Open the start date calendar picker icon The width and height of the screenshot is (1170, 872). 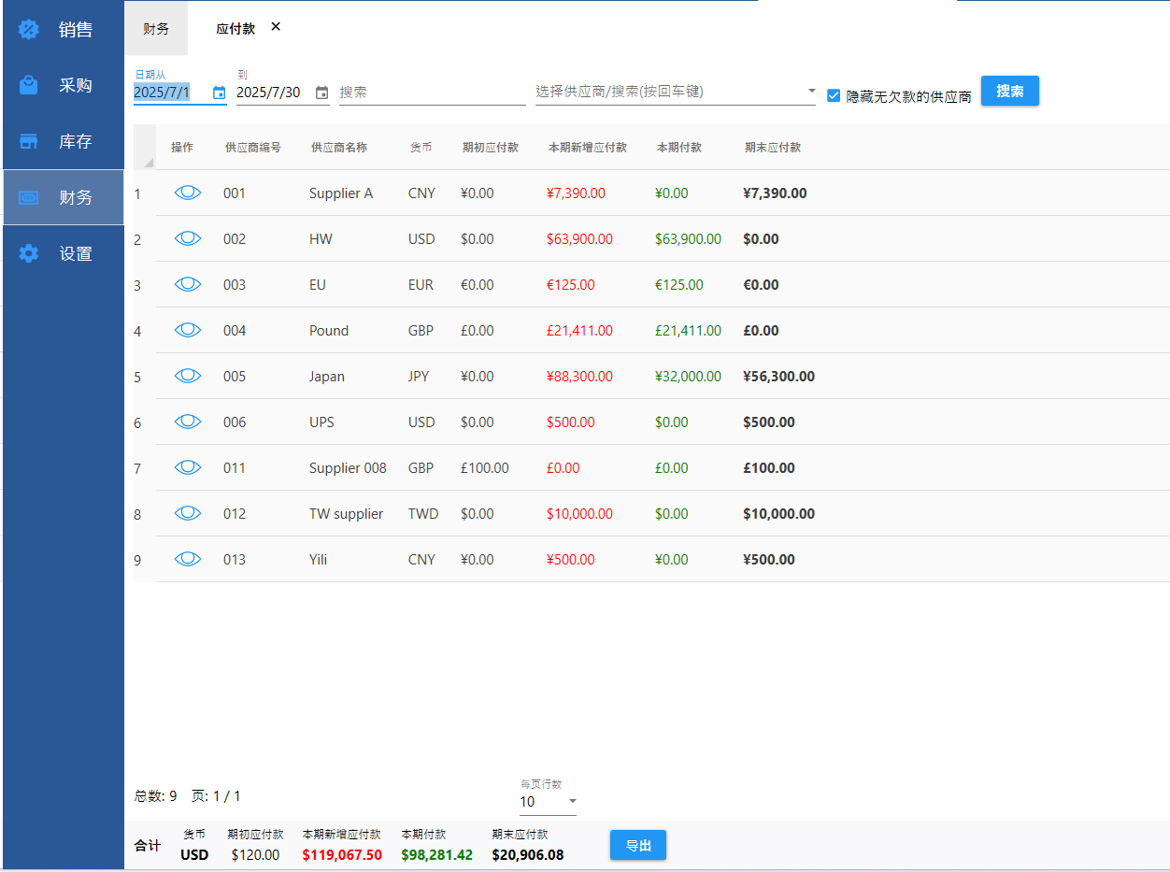[x=219, y=93]
